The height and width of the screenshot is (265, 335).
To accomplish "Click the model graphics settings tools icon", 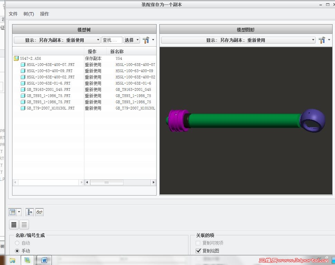I will pyautogui.click(x=322, y=40).
